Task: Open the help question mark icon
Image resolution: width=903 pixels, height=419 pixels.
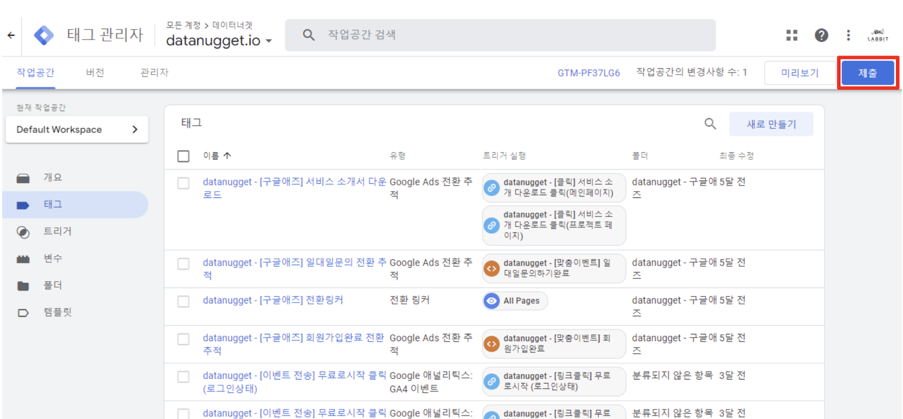Action: point(821,35)
